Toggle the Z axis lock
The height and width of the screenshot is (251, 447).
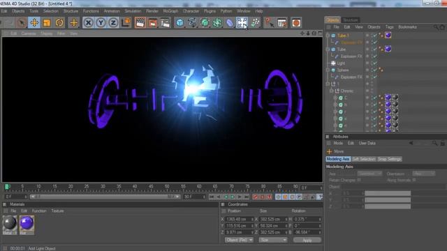coord(113,23)
